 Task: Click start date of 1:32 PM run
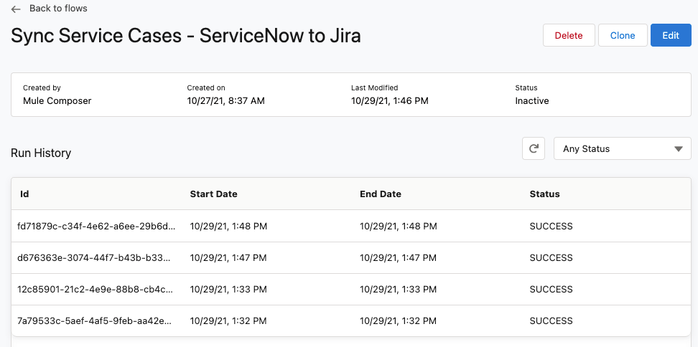[228, 320]
